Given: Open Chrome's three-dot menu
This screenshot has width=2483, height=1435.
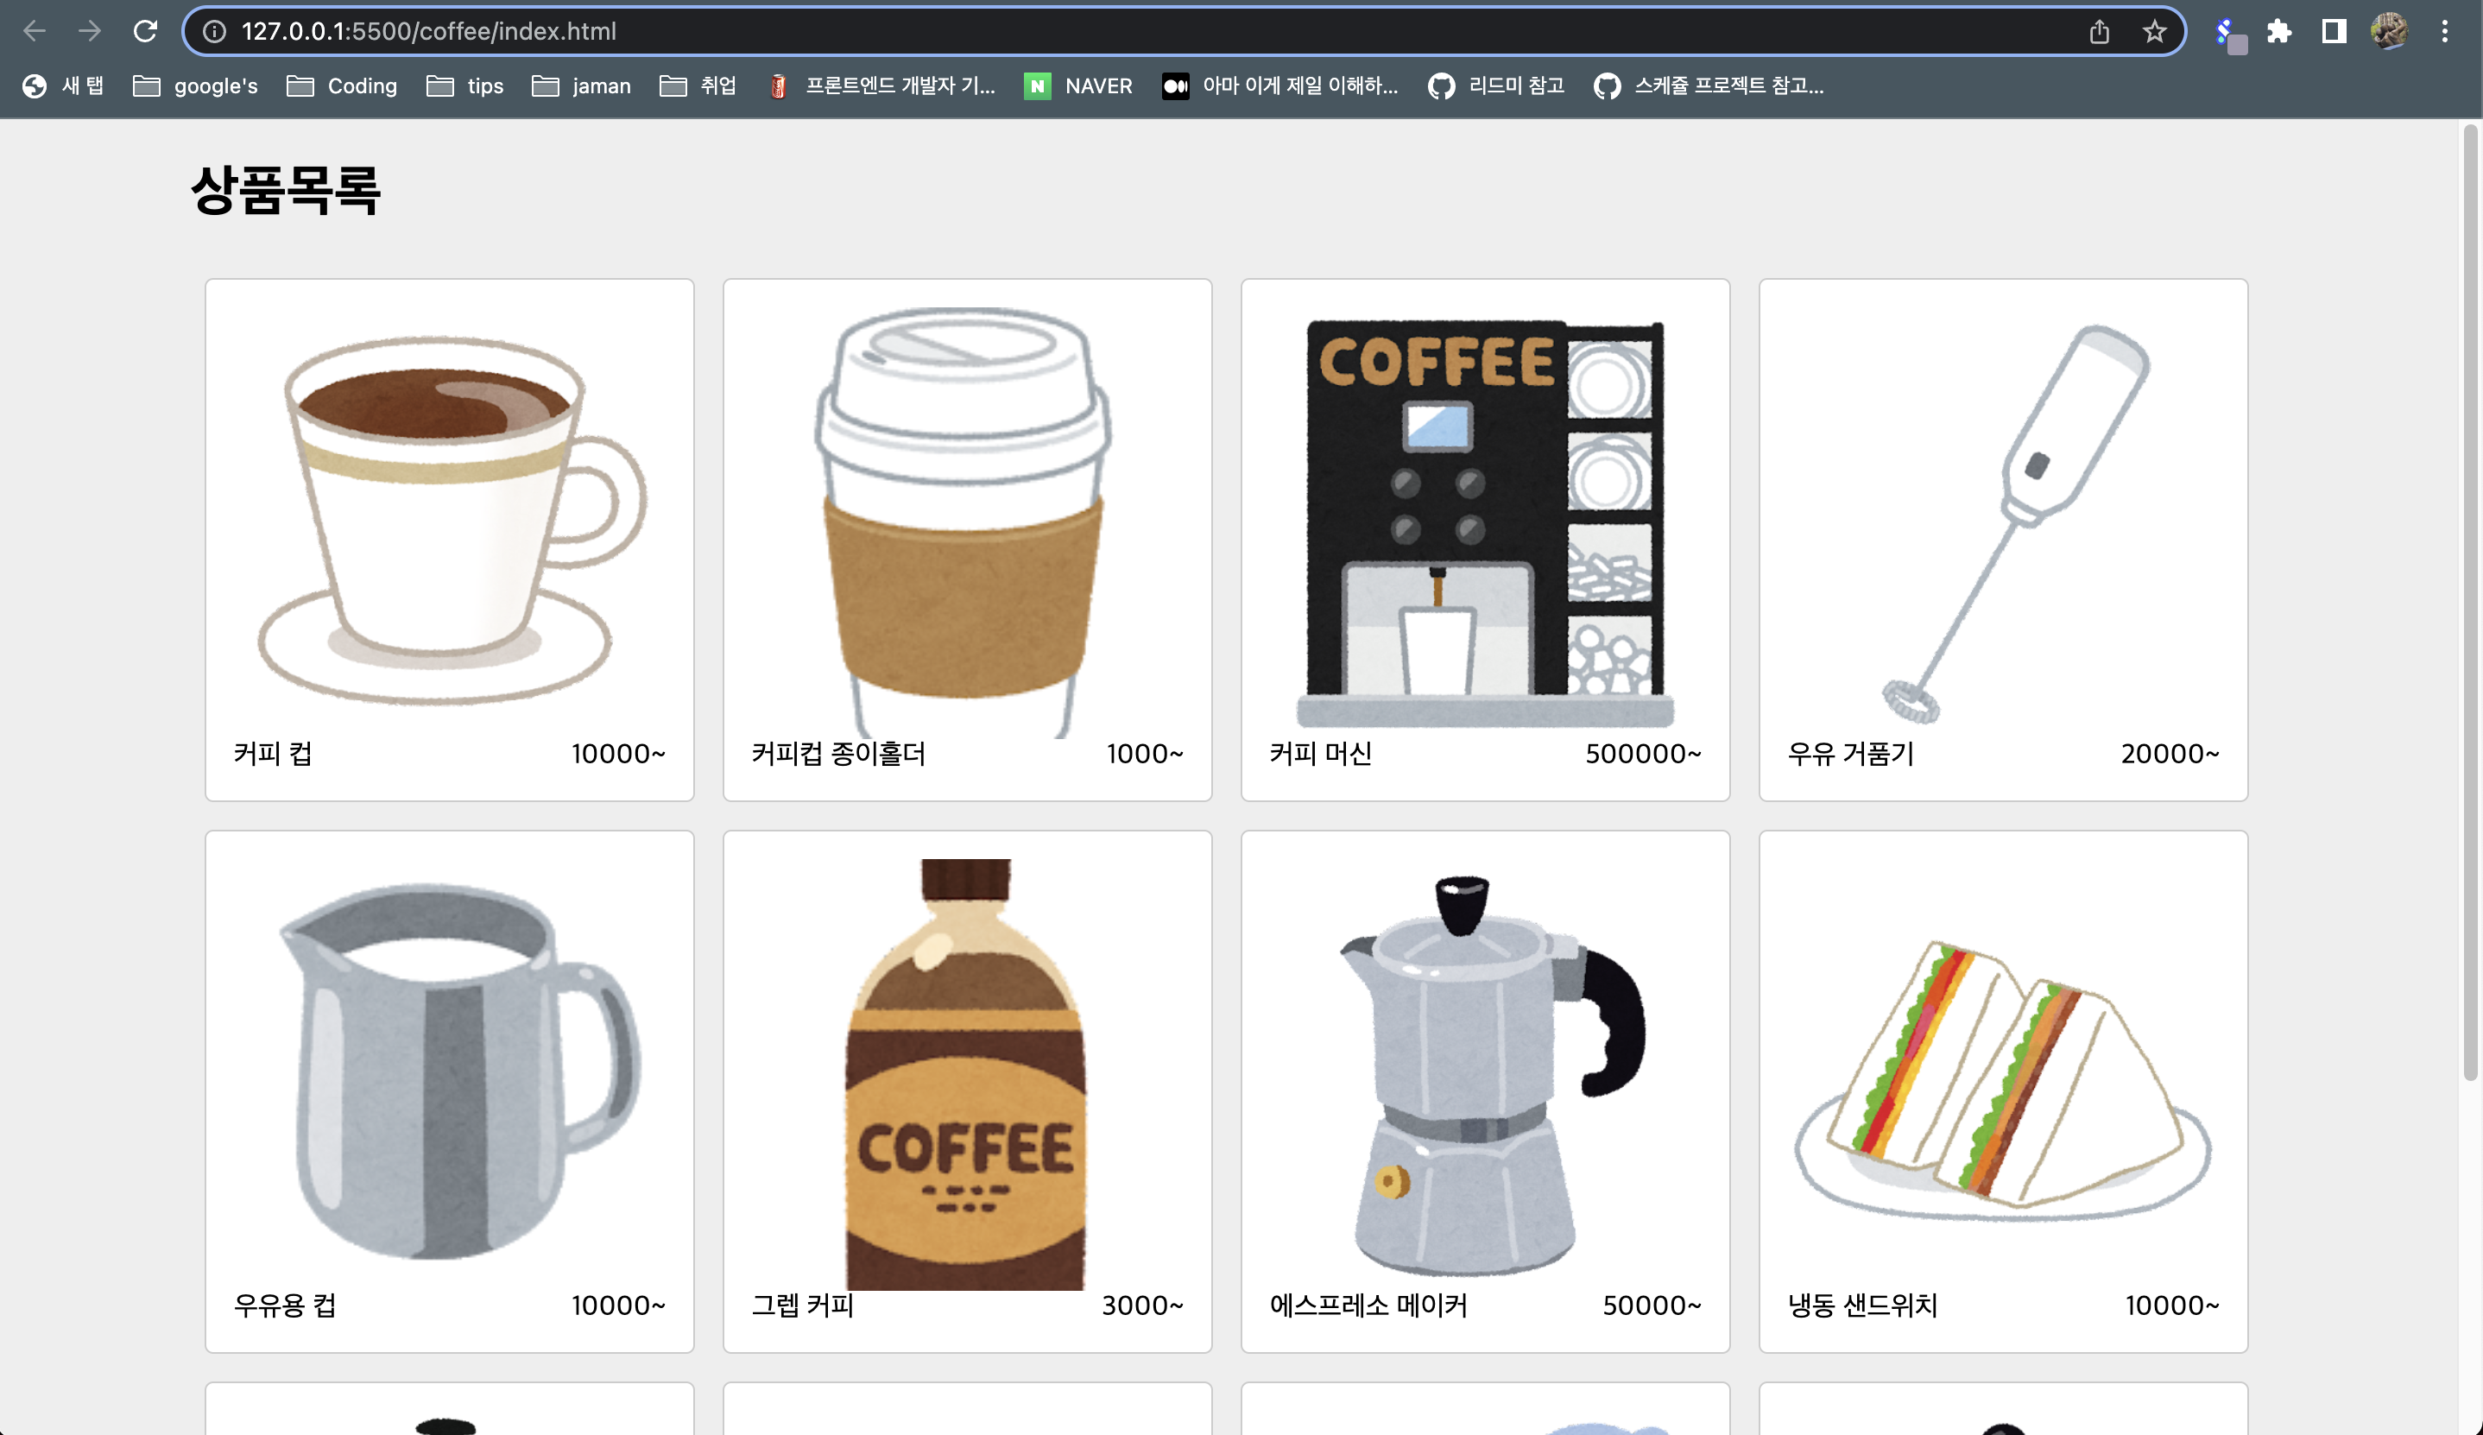Looking at the screenshot, I should pos(2444,32).
